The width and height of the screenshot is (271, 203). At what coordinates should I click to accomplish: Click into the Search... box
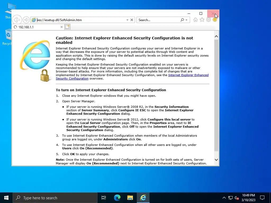point(158,20)
